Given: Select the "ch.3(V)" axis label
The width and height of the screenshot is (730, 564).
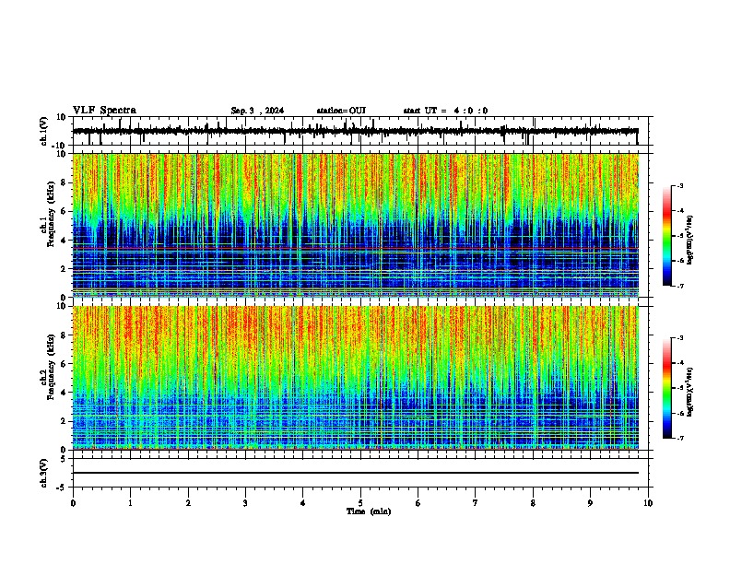Looking at the screenshot, I should (44, 473).
